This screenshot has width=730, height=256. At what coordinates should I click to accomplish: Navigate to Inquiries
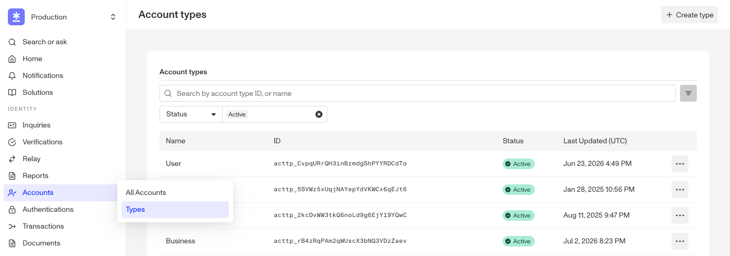63,125
